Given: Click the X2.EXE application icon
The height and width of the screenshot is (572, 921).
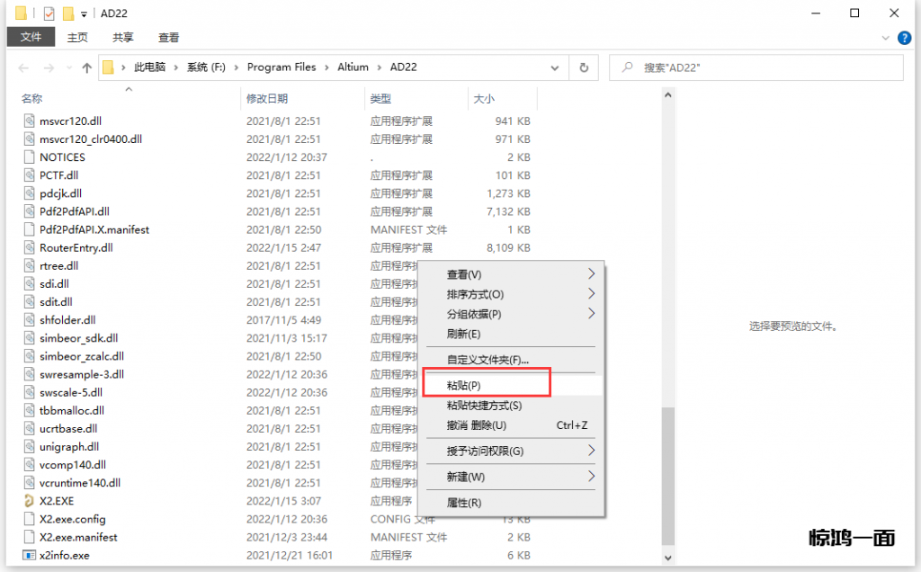Looking at the screenshot, I should pos(29,501).
